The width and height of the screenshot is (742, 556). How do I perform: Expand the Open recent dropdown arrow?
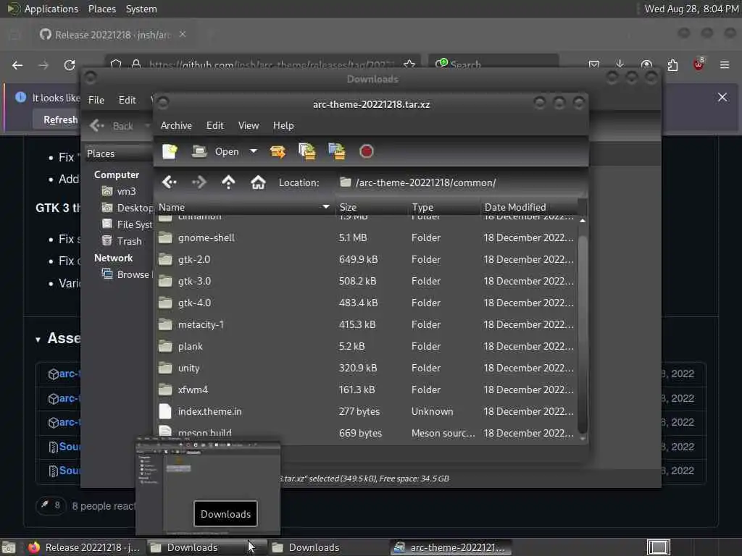tap(254, 151)
